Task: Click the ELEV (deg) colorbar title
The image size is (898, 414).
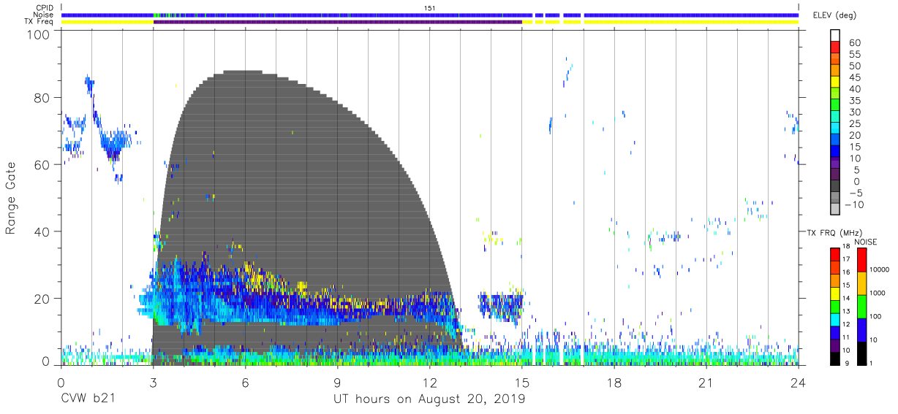Action: 835,15
